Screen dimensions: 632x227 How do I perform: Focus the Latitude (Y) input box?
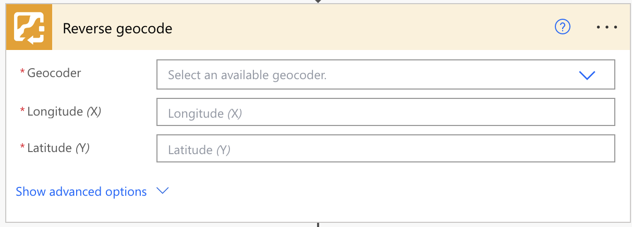(x=385, y=150)
